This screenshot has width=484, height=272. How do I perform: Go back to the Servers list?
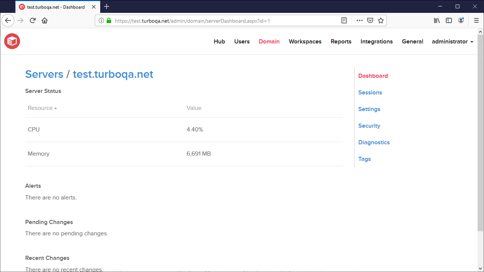44,74
